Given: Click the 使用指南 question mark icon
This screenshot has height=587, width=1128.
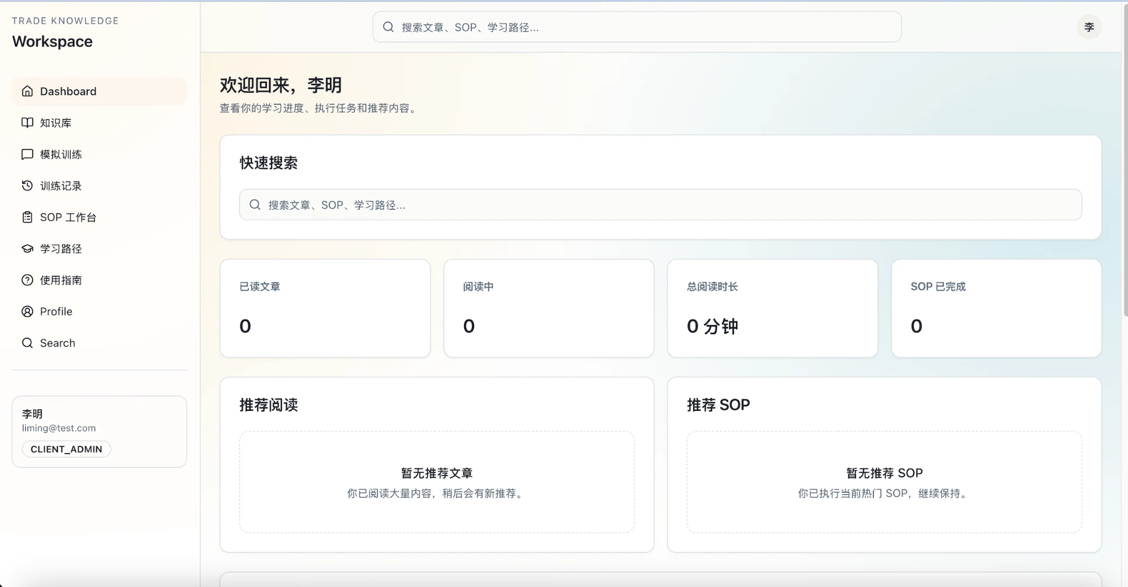Looking at the screenshot, I should (x=27, y=280).
